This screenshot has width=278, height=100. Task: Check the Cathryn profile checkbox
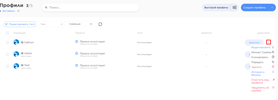(x=7, y=42)
